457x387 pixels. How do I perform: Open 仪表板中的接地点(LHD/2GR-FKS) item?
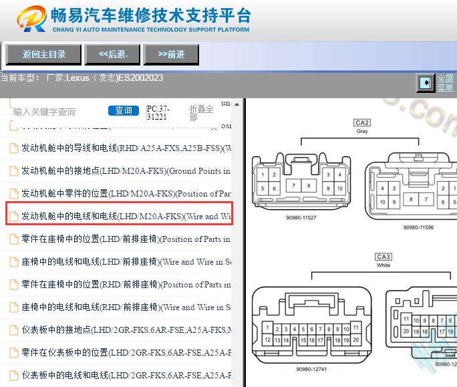click(x=126, y=330)
